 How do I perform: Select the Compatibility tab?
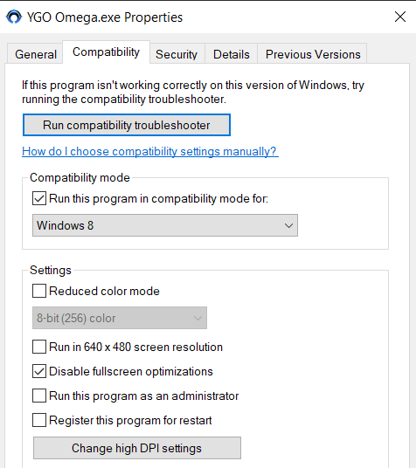[106, 52]
